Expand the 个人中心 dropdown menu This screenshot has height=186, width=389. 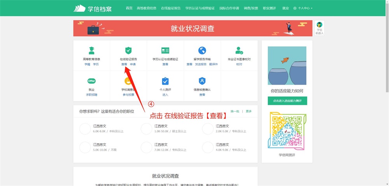[303, 8]
